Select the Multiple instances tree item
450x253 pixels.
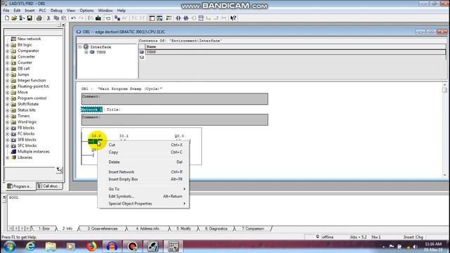[33, 152]
